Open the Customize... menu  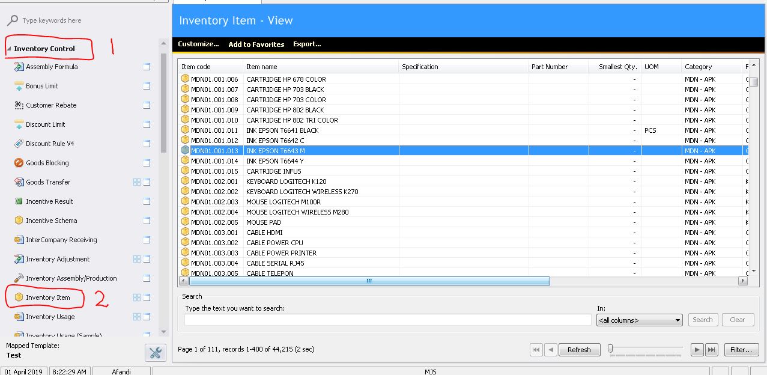[x=198, y=44]
